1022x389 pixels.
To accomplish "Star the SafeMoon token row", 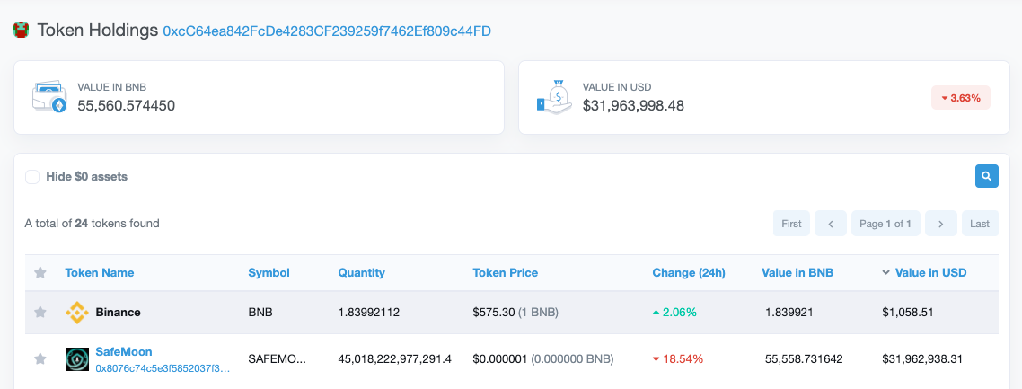I will click(x=40, y=358).
